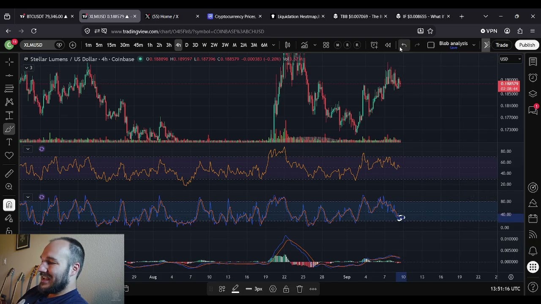Select the crosshair cursor tool

9,62
